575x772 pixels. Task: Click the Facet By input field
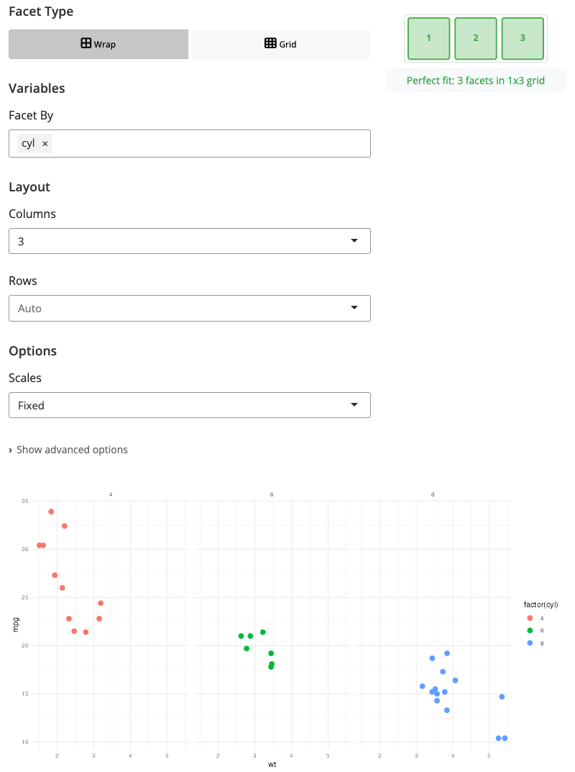point(208,144)
